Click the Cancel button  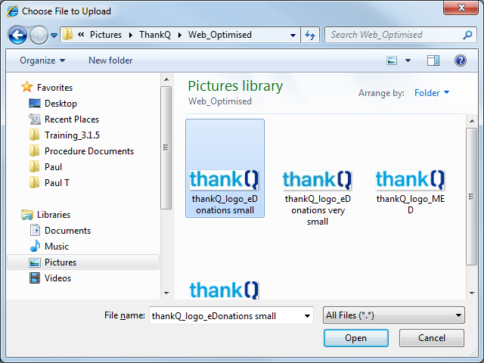(x=432, y=338)
